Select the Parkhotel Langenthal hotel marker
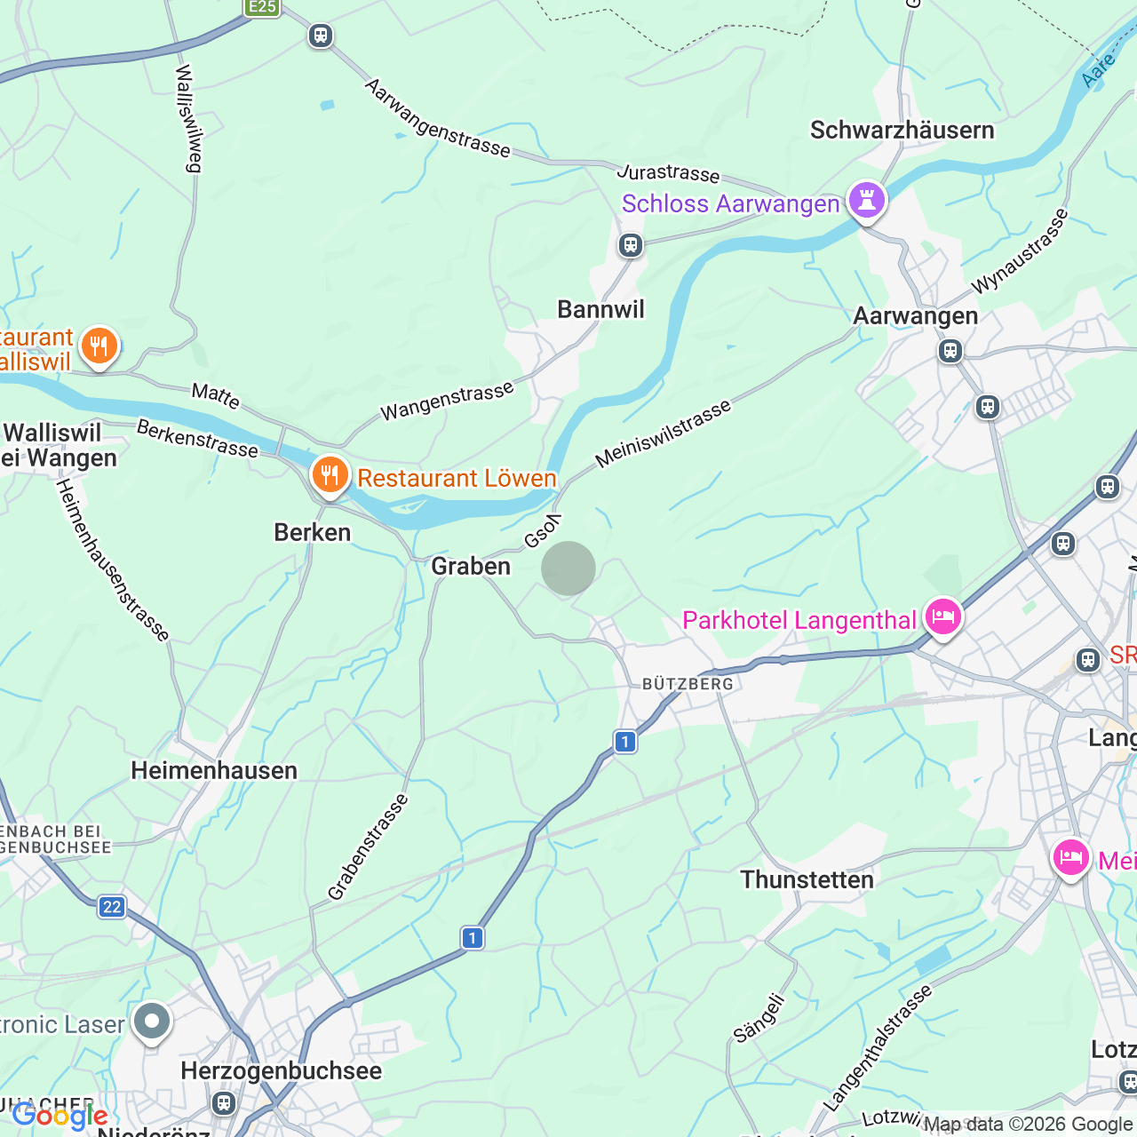This screenshot has height=1137, width=1137. pyautogui.click(x=943, y=617)
